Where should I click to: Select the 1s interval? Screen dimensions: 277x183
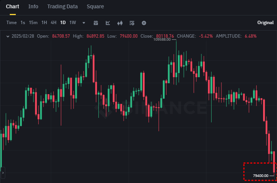click(23, 23)
